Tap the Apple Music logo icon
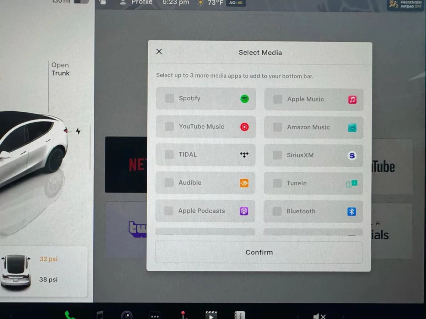The image size is (426, 319). [x=352, y=100]
